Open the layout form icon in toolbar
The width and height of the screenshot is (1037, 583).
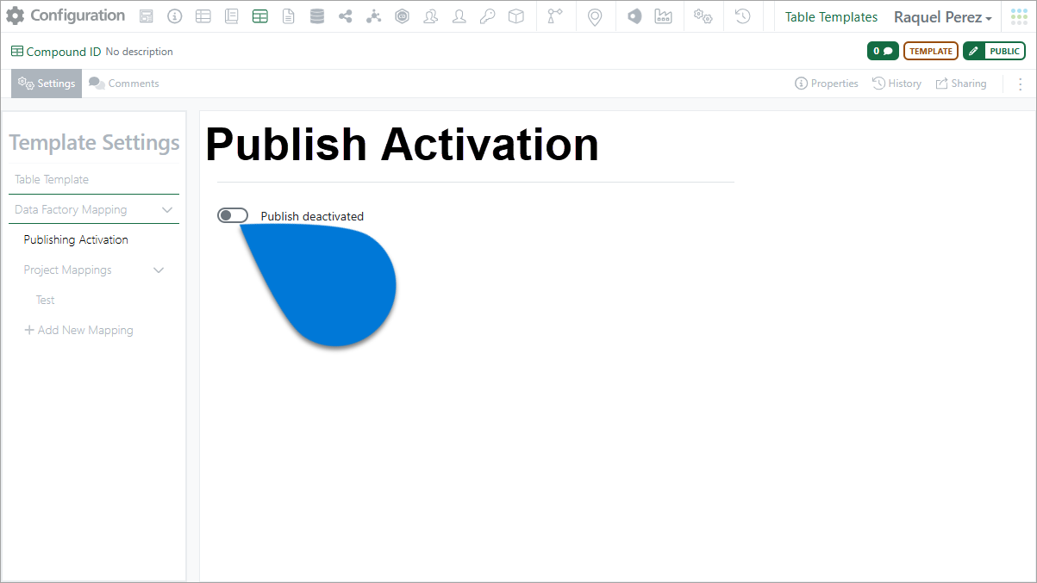pos(147,16)
